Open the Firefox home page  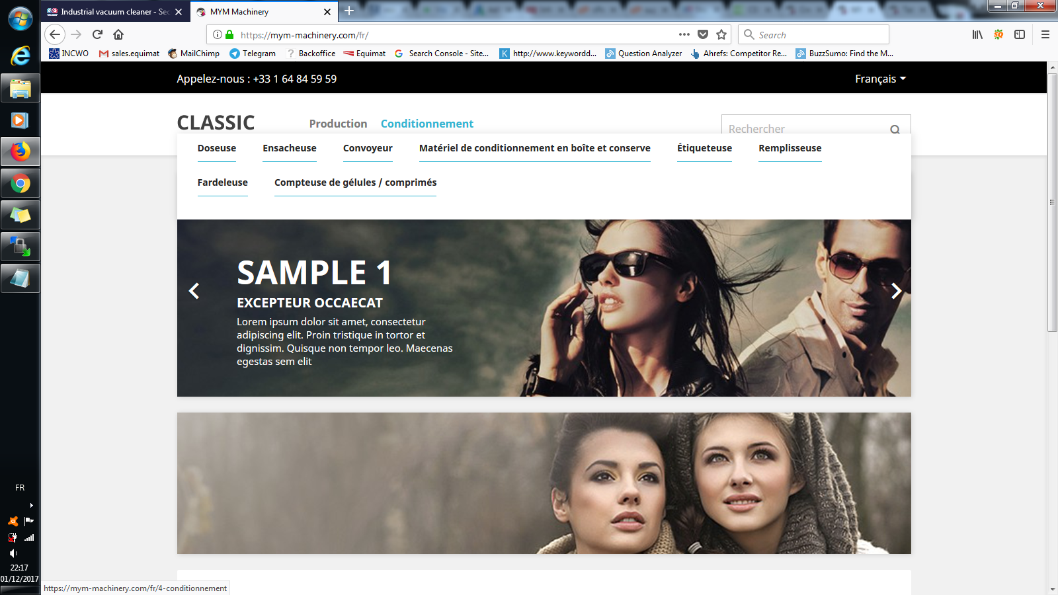(x=118, y=34)
